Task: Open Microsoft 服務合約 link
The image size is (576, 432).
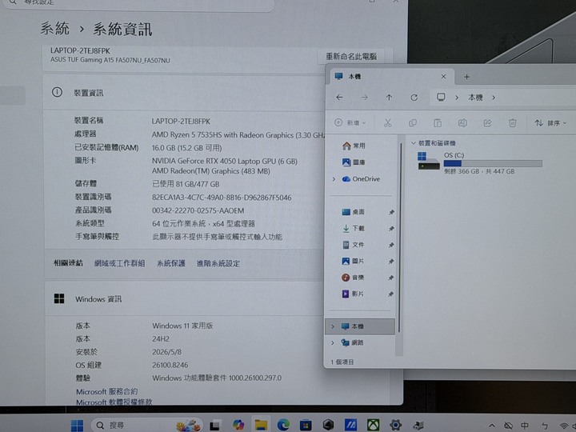Action: click(x=106, y=391)
